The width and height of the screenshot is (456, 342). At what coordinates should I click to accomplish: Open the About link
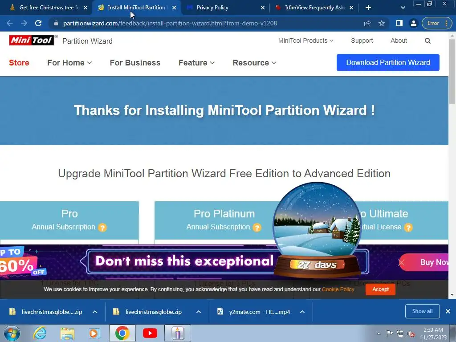coord(399,41)
